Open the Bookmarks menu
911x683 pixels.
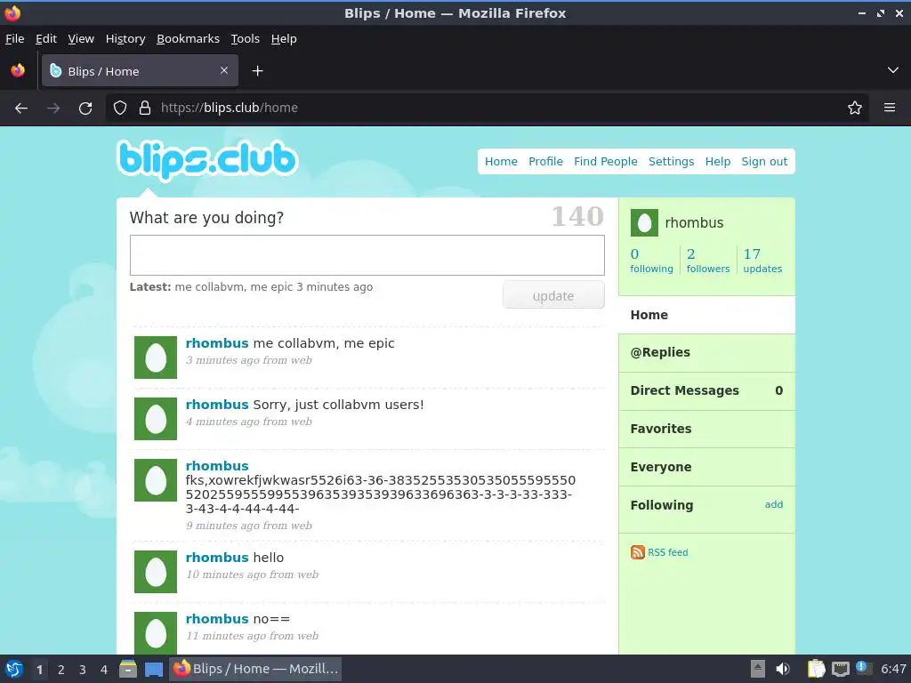[189, 39]
